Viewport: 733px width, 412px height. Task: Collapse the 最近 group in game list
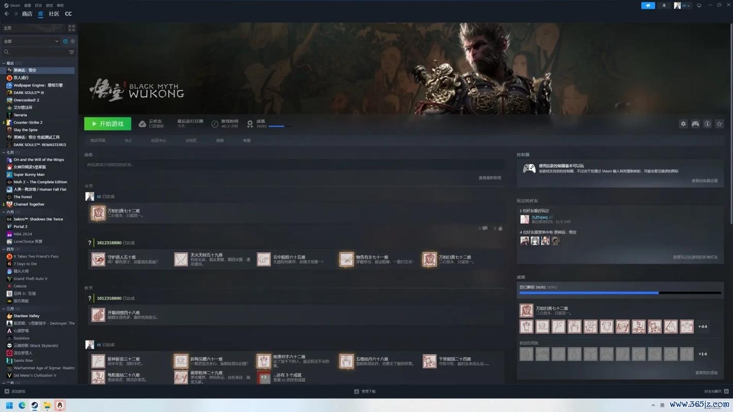click(x=4, y=63)
